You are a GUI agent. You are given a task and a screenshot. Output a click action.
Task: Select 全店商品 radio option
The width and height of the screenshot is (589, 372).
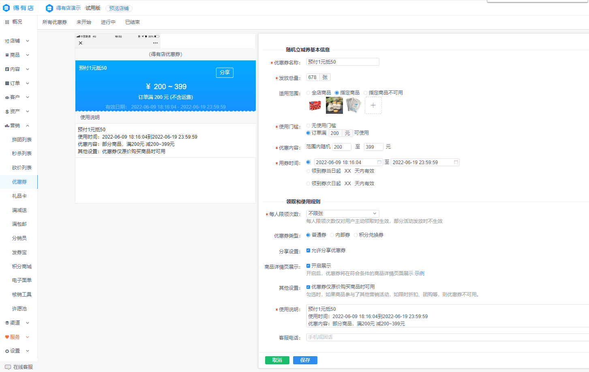click(x=308, y=93)
